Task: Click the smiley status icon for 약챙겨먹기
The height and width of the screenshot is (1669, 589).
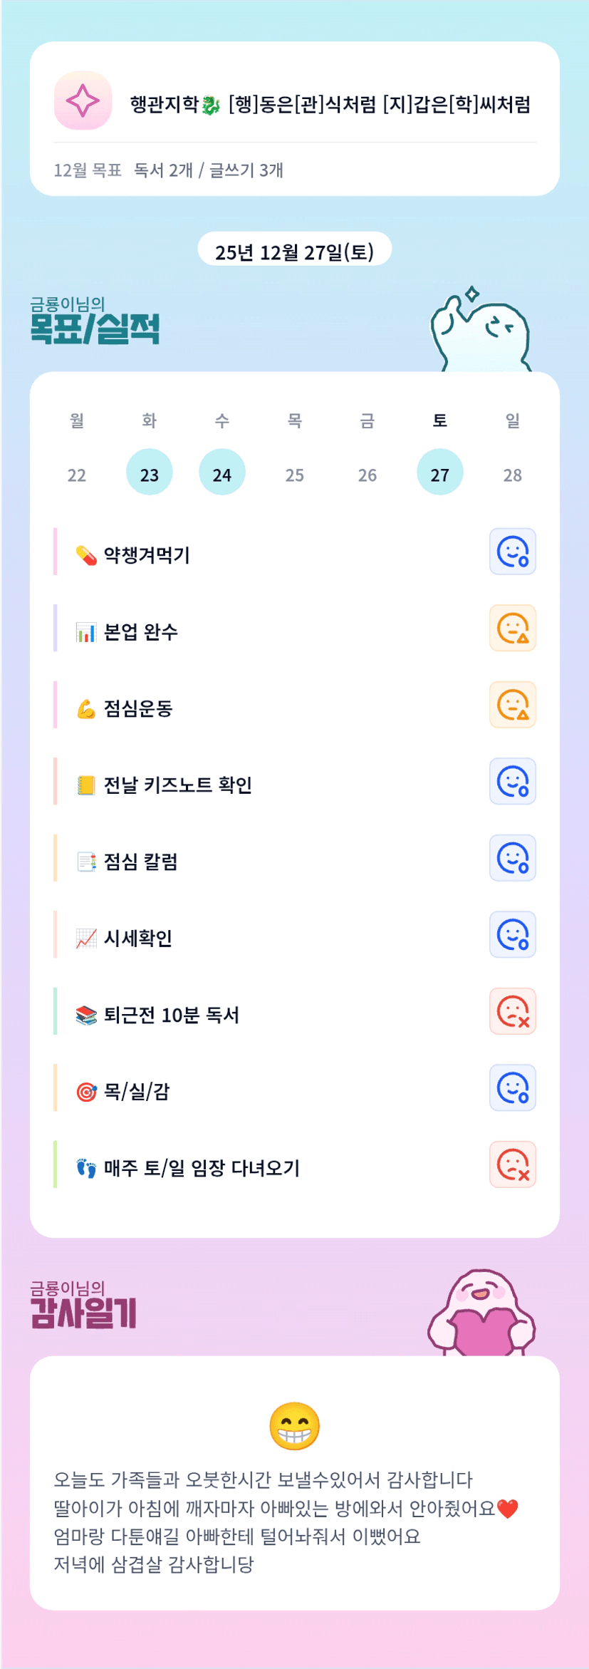Action: (512, 552)
